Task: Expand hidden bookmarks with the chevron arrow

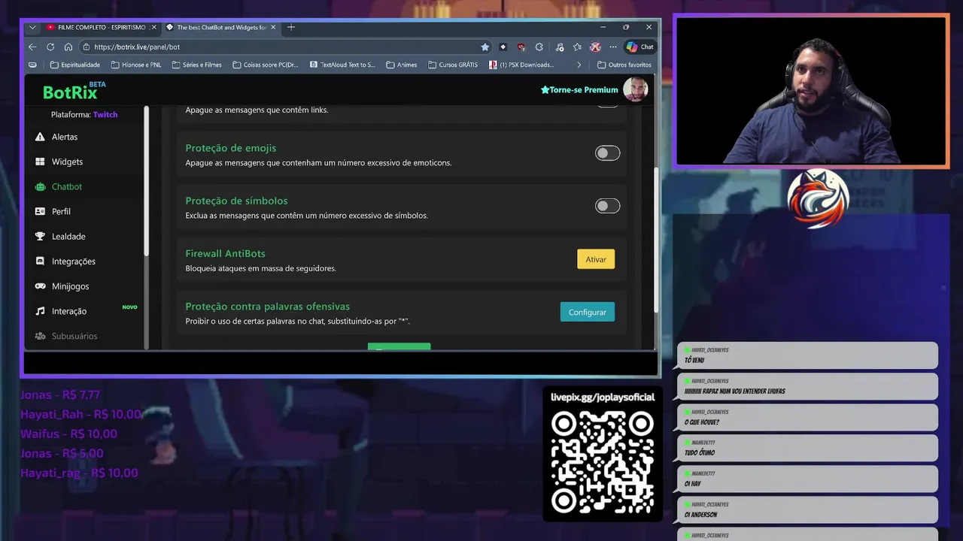Action: pyautogui.click(x=579, y=65)
